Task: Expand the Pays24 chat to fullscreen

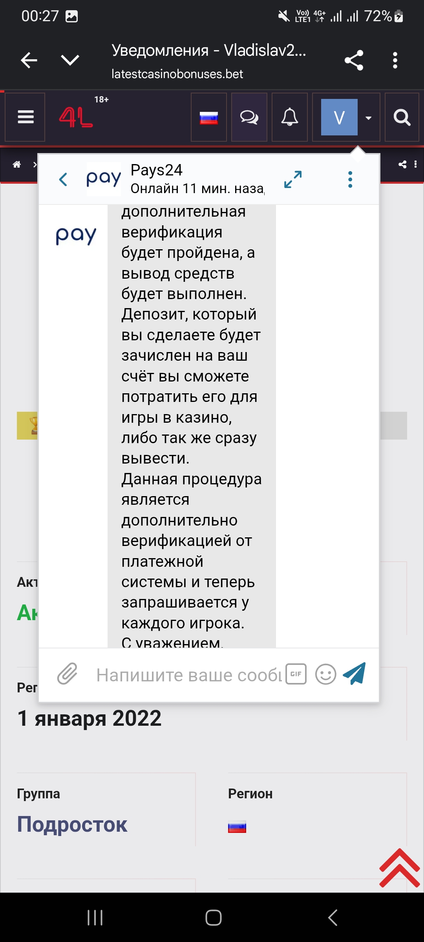Action: 293,179
